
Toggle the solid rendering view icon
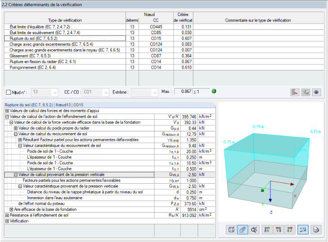click(243, 229)
